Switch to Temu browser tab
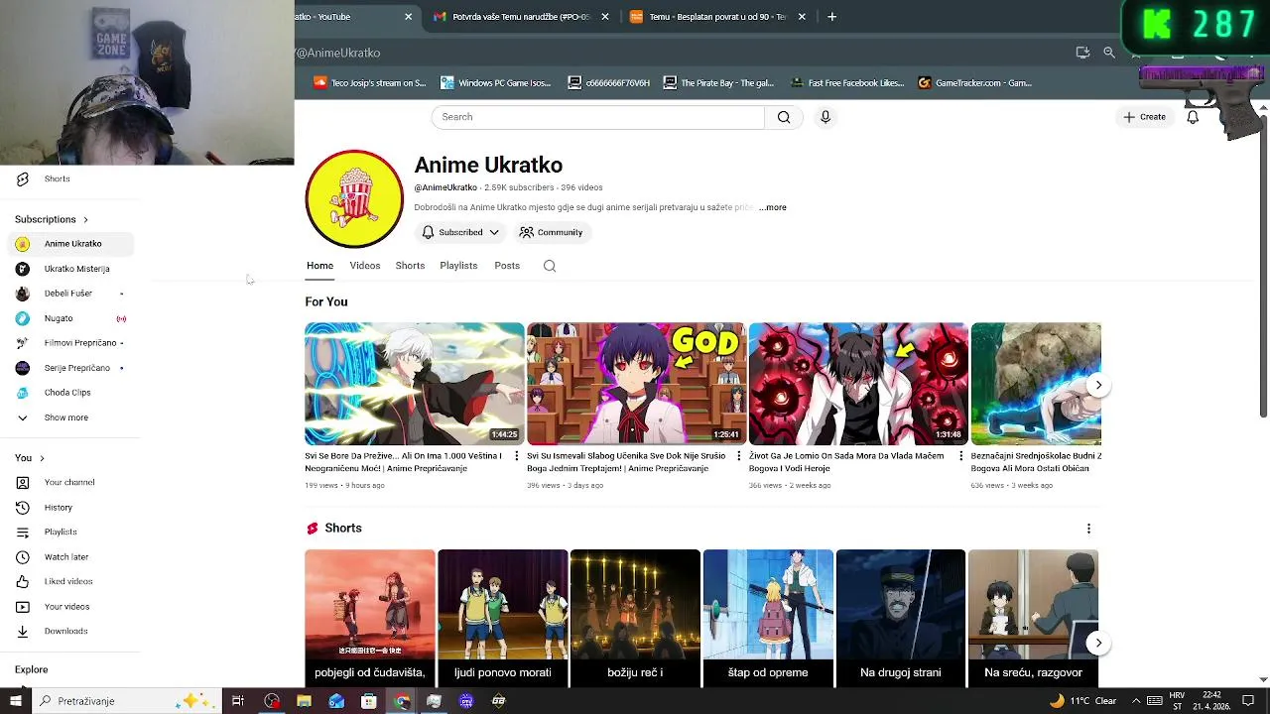 click(x=718, y=17)
